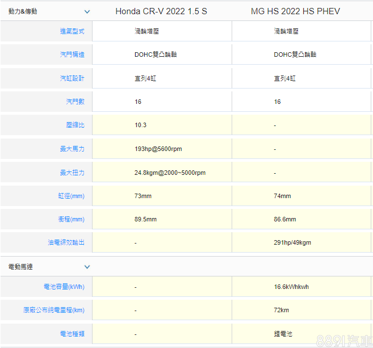Screen dimensions: 373x348
Task: Click the 壓縮比 row label
Action: pos(75,125)
